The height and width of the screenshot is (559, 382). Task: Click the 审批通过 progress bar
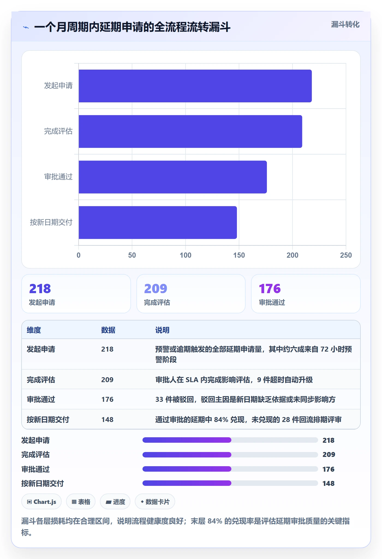click(230, 469)
